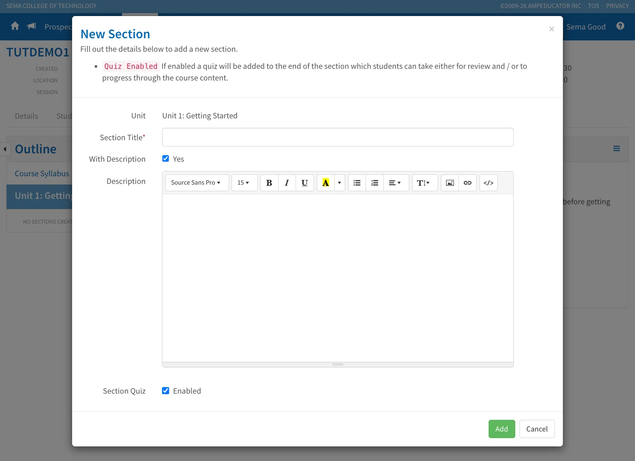Viewport: 635px width, 461px height.
Task: Uncheck the With Description checkbox
Action: (166, 158)
